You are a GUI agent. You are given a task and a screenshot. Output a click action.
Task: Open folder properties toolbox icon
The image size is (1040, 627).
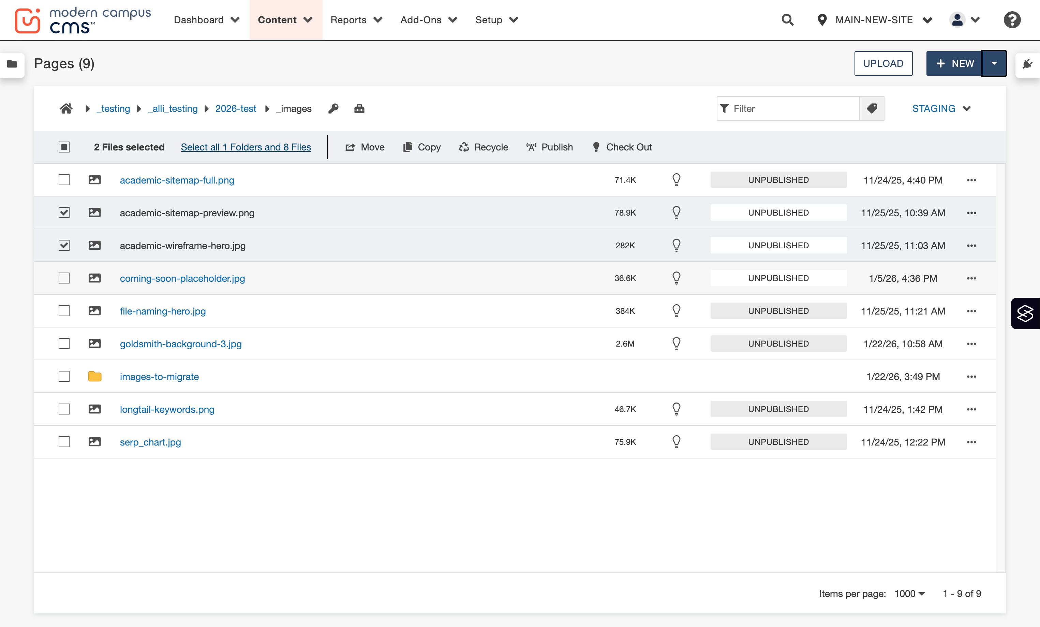359,108
